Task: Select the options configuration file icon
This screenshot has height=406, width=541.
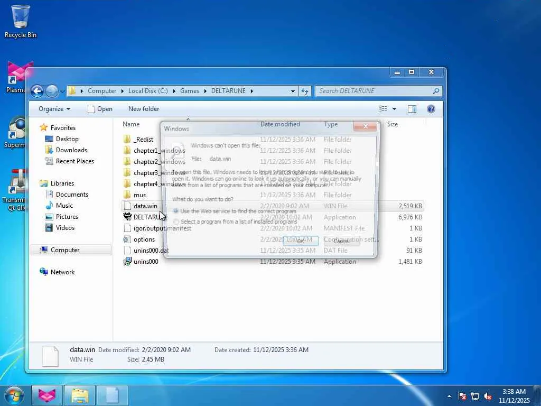Action: click(x=127, y=239)
